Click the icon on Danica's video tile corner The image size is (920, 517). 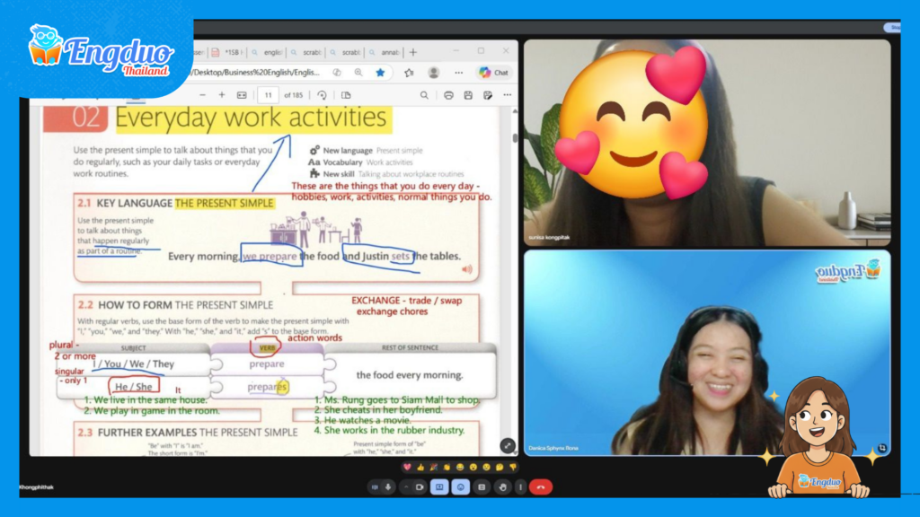click(x=882, y=448)
